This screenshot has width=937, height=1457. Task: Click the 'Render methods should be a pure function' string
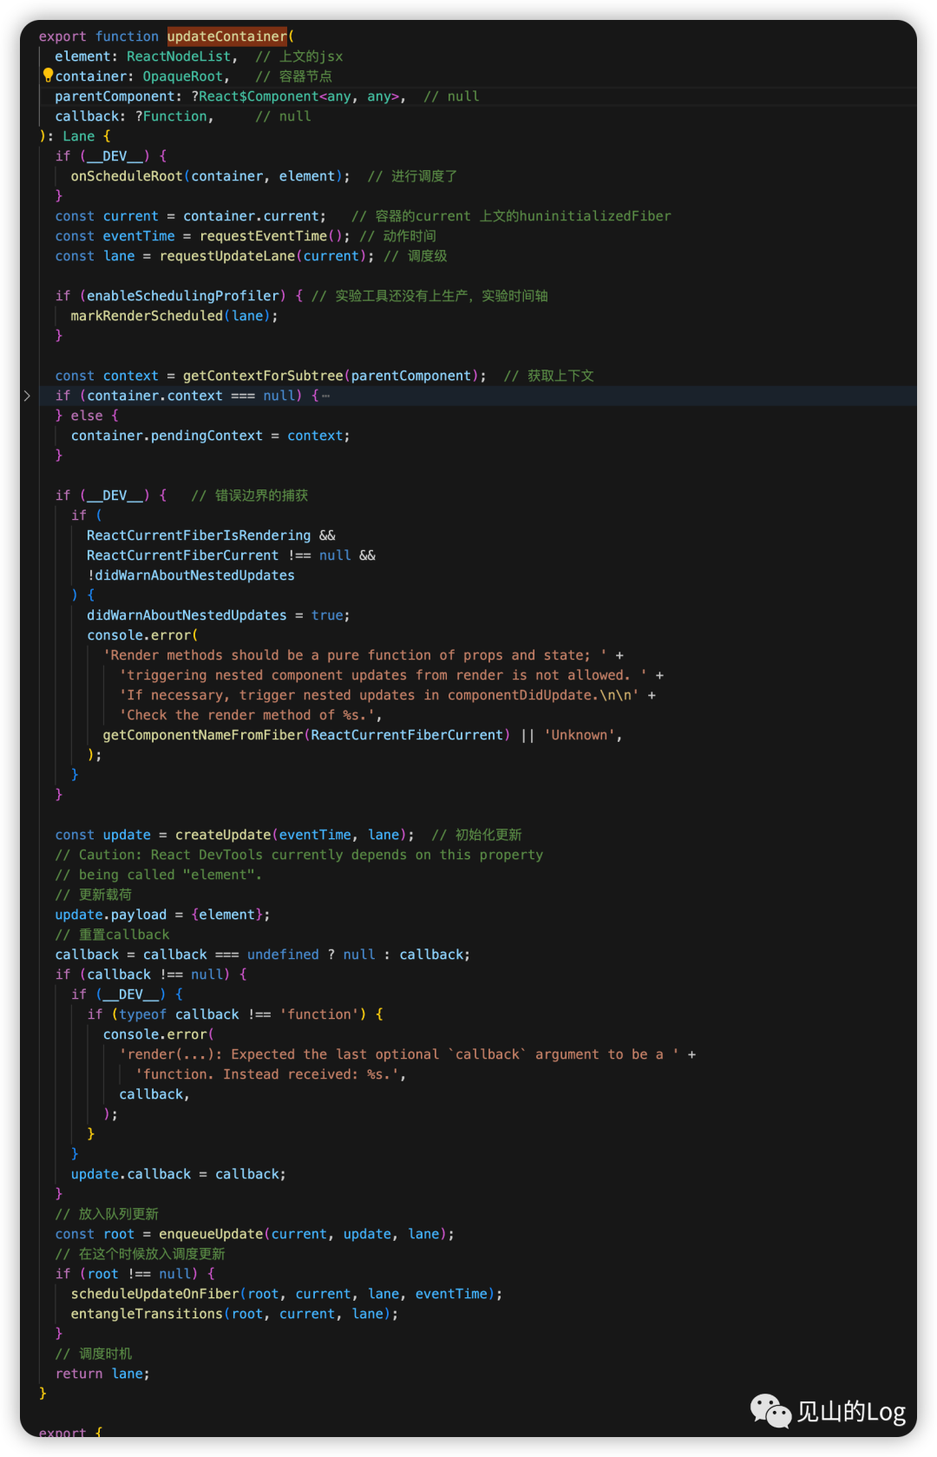[355, 655]
